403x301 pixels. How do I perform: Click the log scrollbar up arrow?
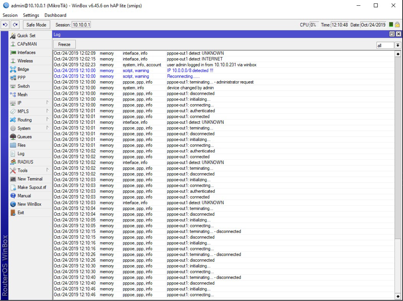coord(398,54)
